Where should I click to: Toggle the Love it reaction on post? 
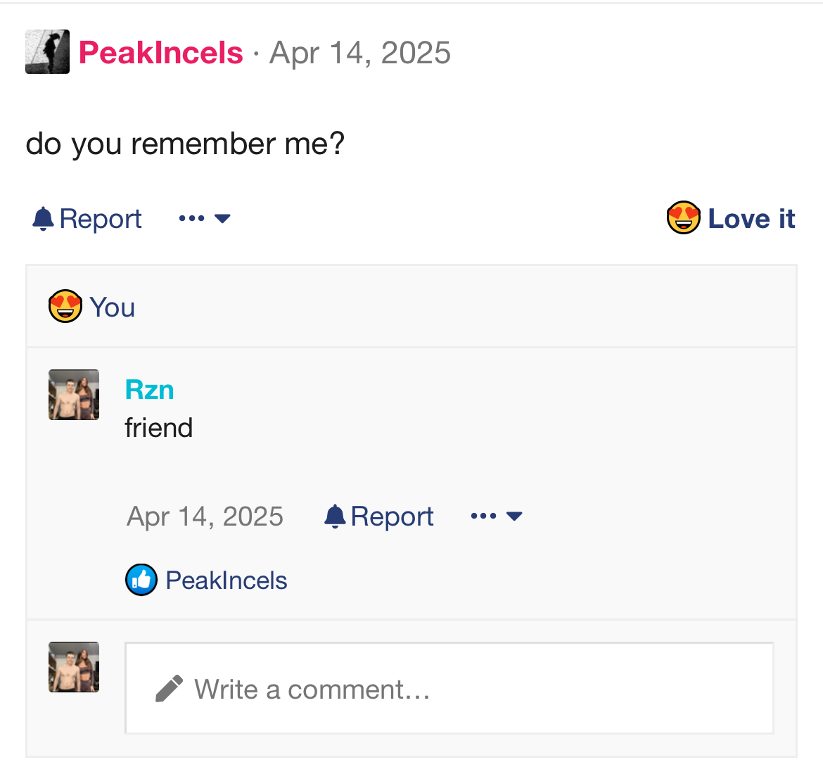[751, 219]
